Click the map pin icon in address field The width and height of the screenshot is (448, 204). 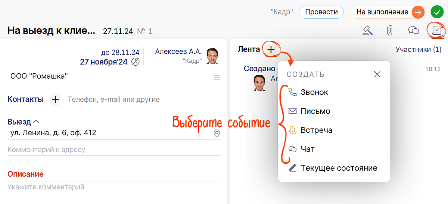217,134
